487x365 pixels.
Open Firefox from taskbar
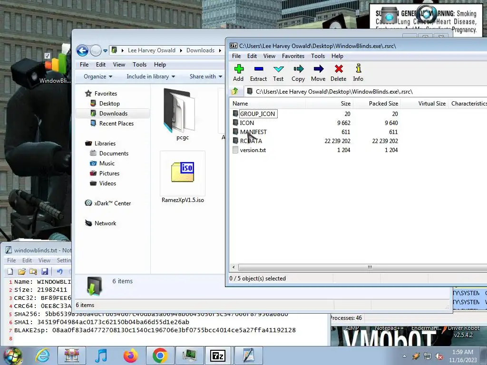(130, 355)
